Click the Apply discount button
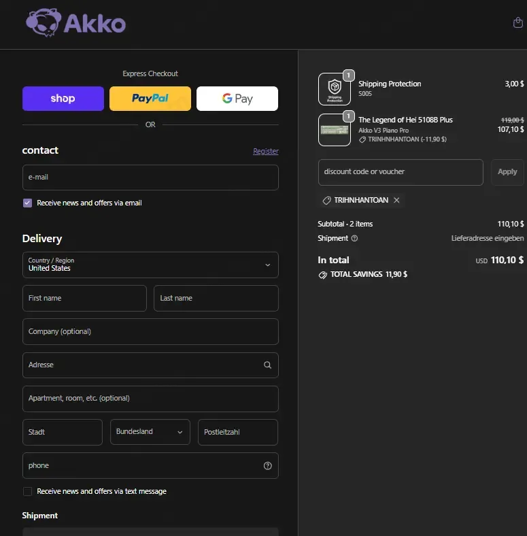Screen dimensions: 527x536 pos(507,172)
